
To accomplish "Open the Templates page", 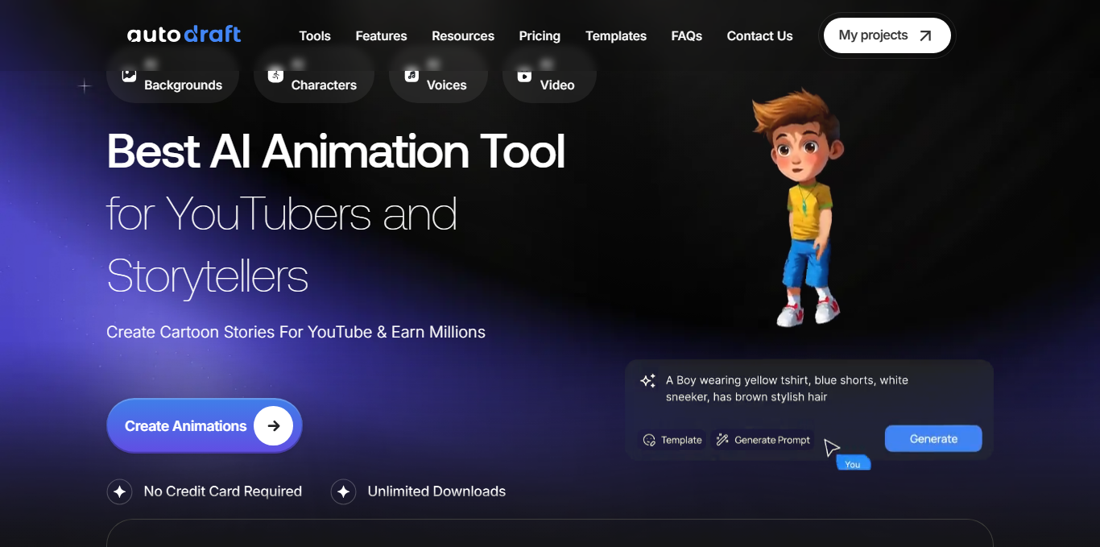I will [x=616, y=36].
